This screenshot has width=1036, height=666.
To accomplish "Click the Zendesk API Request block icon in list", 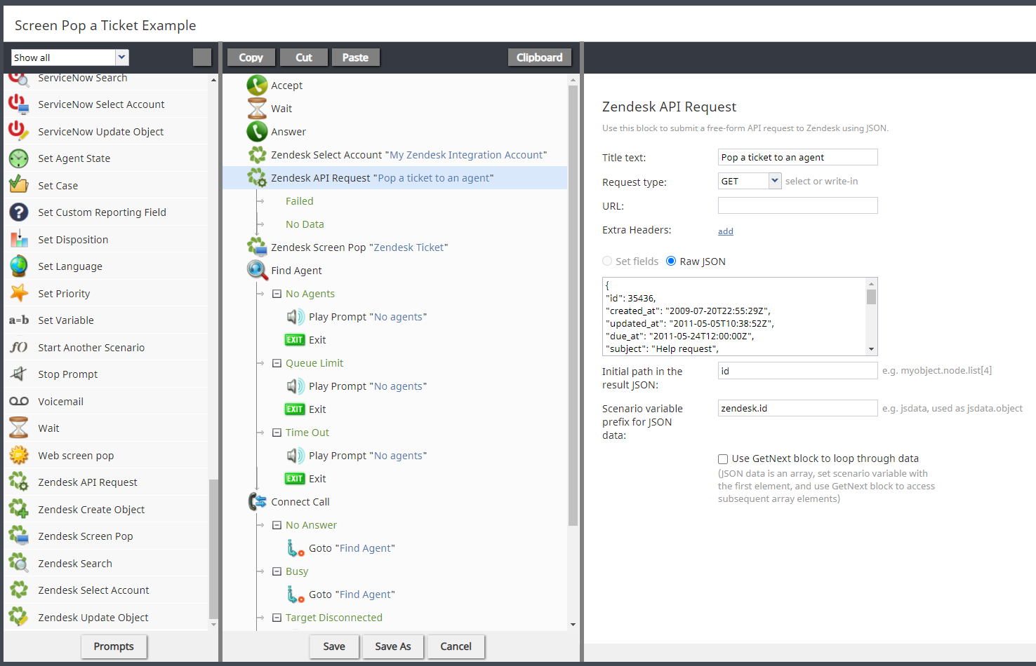I will click(x=18, y=482).
